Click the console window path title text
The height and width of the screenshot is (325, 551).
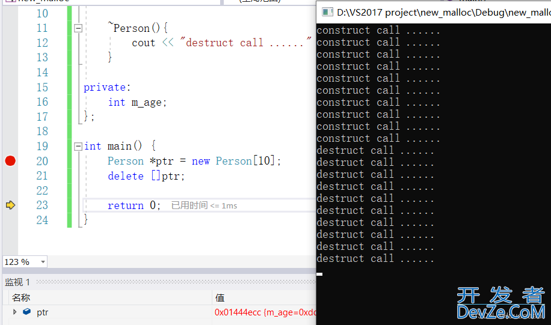click(x=443, y=13)
